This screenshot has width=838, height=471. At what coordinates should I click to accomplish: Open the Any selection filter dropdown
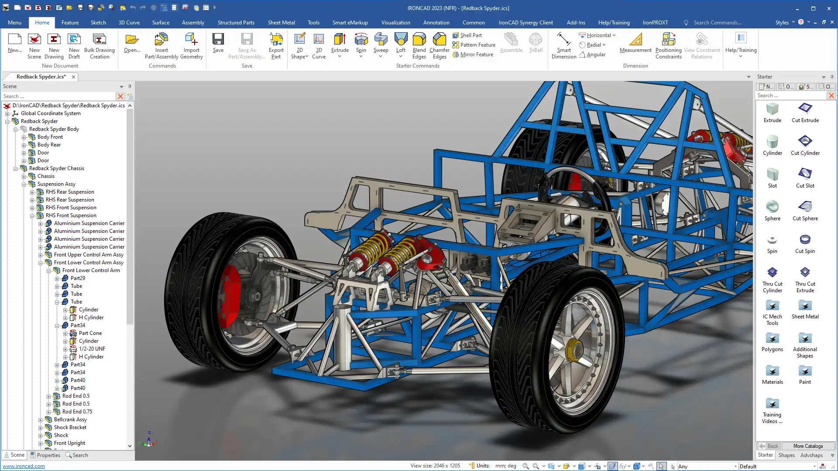[x=735, y=467]
